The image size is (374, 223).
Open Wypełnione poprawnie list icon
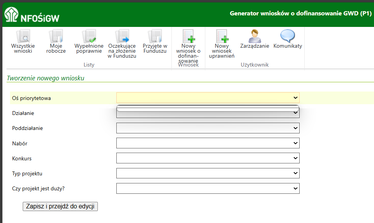(x=89, y=36)
